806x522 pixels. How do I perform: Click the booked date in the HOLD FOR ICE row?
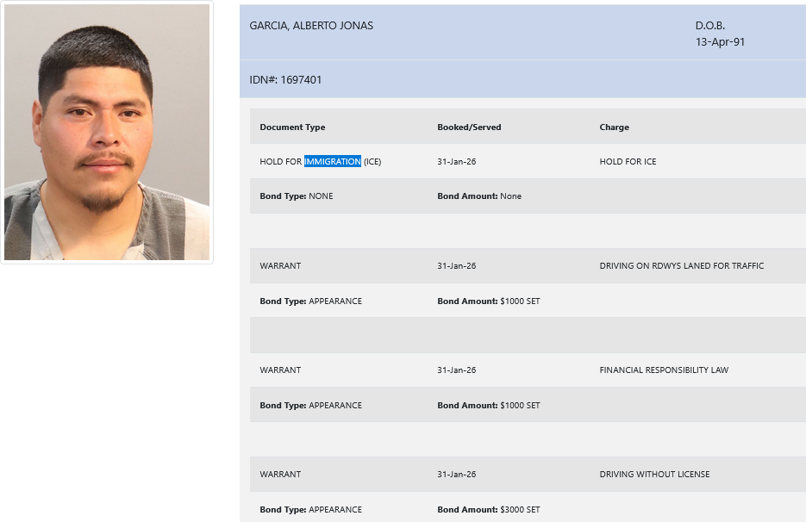coord(456,162)
